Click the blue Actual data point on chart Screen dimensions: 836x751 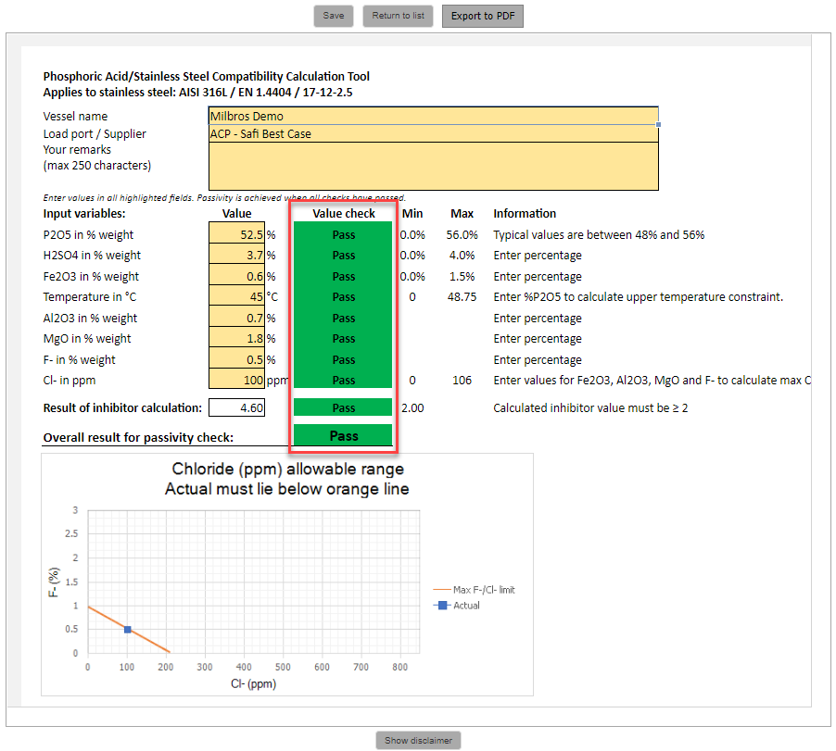pos(128,630)
